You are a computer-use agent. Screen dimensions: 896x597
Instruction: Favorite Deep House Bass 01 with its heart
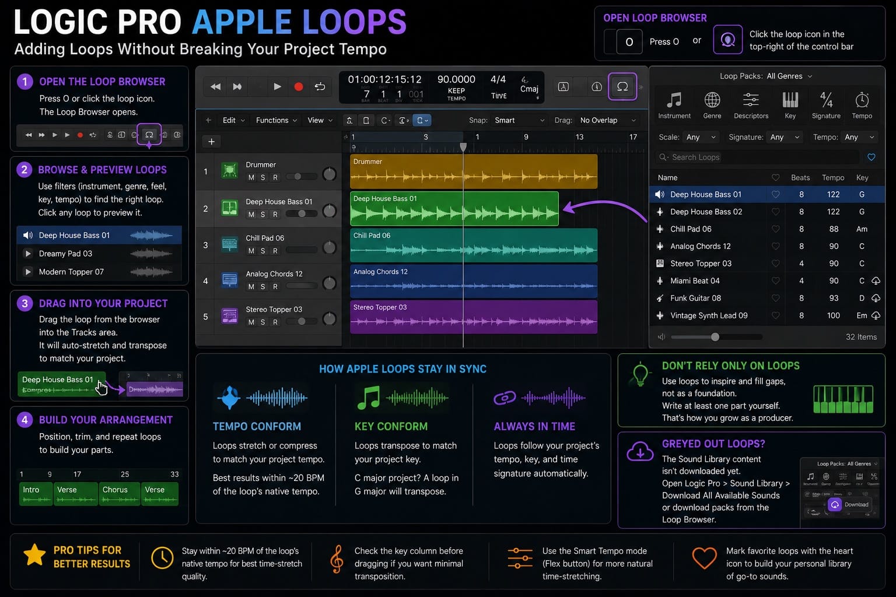click(775, 195)
